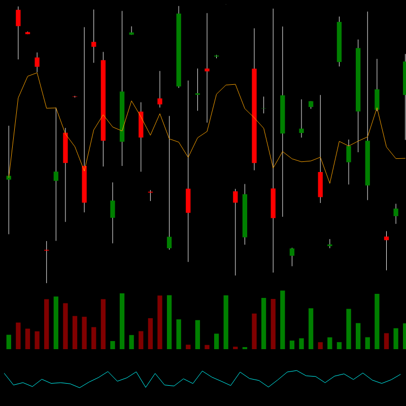Select the leftmost green candle on the chart
This screenshot has height=406, width=406.
[x=9, y=178]
